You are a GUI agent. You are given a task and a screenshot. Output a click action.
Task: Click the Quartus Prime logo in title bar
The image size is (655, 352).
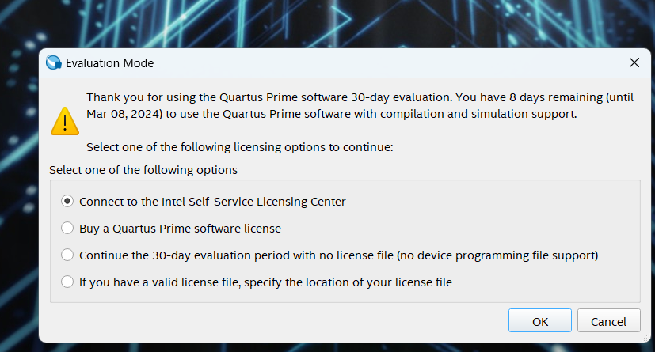click(x=54, y=62)
